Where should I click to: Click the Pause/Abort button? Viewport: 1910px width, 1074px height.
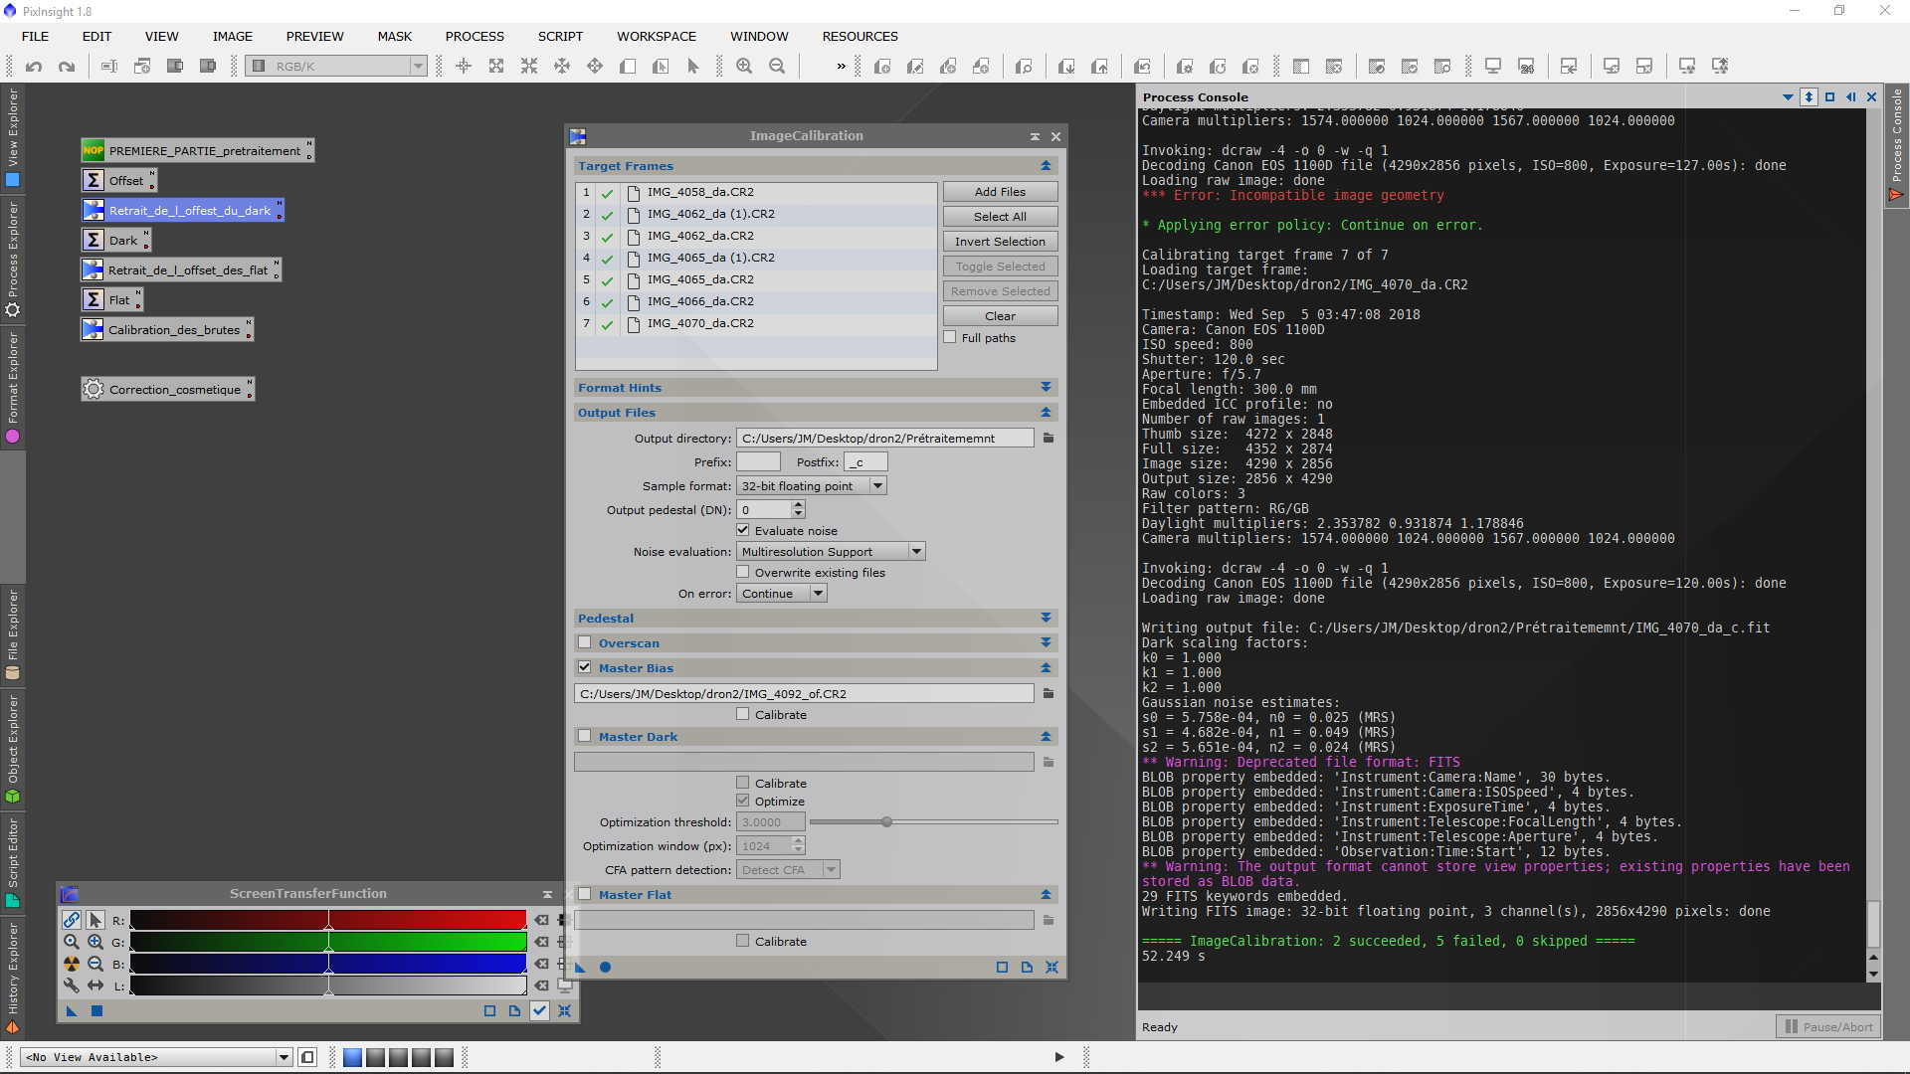click(x=1828, y=1027)
